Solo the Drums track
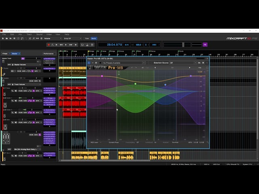 click(24, 71)
